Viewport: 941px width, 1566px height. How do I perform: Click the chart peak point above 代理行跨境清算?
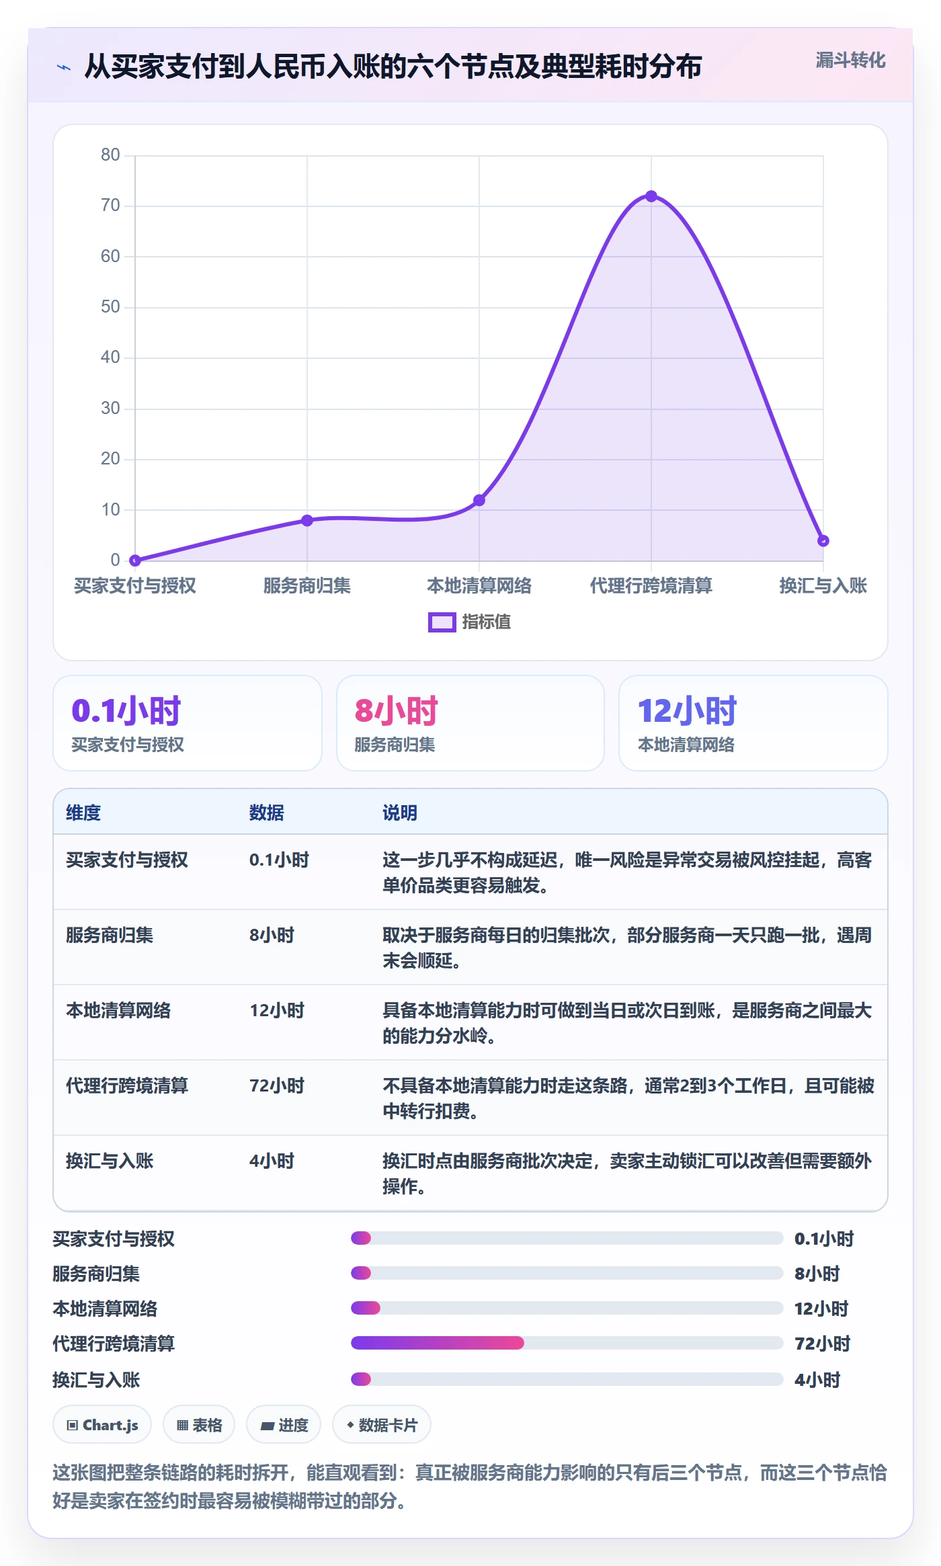pos(651,196)
